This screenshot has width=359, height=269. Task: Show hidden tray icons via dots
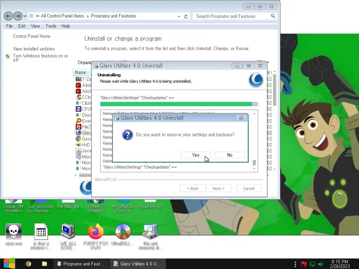295,264
